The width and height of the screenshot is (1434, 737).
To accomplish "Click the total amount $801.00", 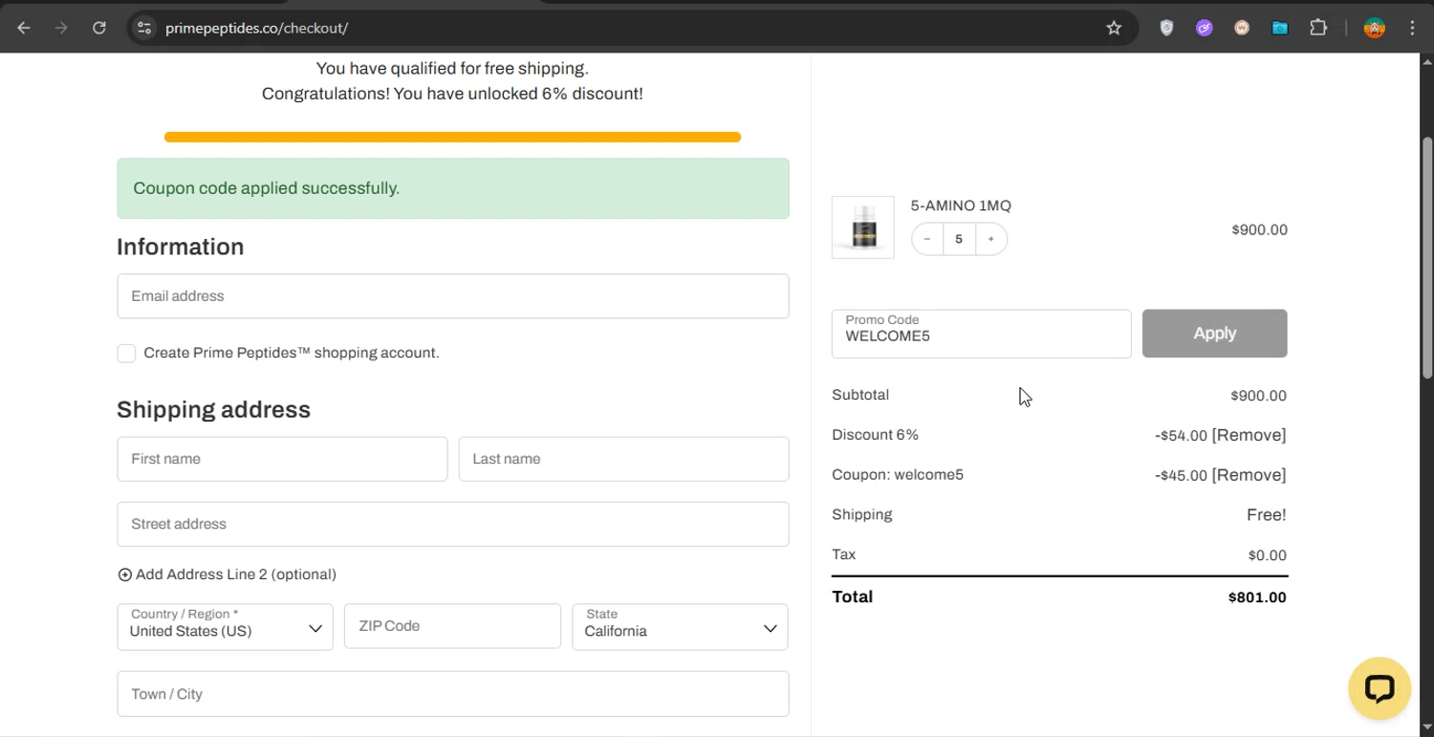I will [x=1257, y=597].
